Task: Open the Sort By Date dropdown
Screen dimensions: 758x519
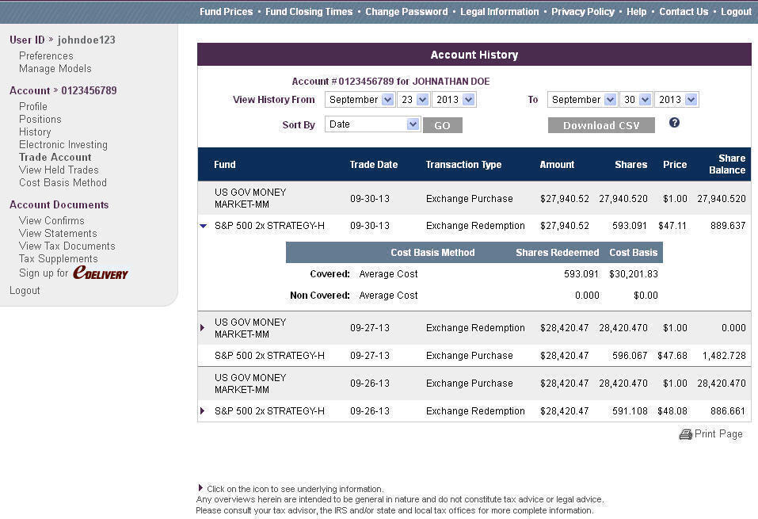Action: [372, 124]
